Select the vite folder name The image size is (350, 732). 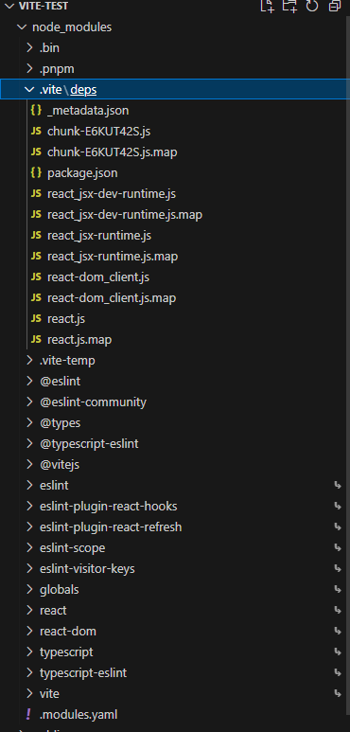(49, 694)
